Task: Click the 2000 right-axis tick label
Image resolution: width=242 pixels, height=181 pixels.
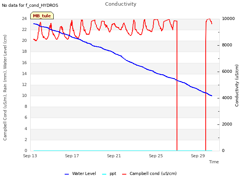Action: (x=227, y=124)
